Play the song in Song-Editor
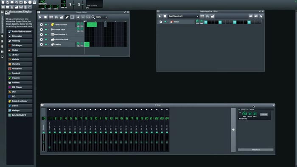297x167 pixels. 40,17
